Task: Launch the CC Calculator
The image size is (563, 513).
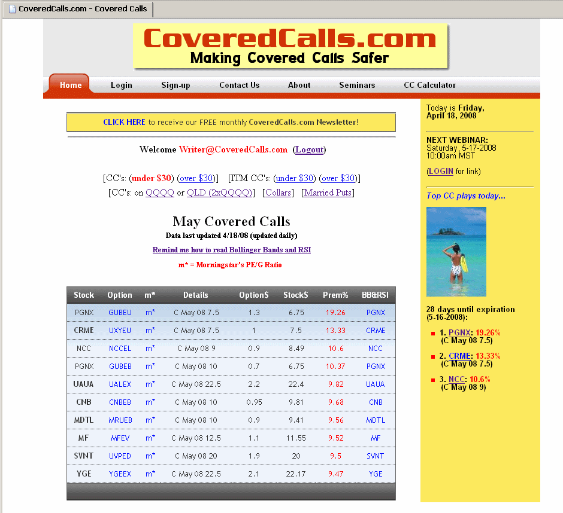Action: pyautogui.click(x=430, y=85)
